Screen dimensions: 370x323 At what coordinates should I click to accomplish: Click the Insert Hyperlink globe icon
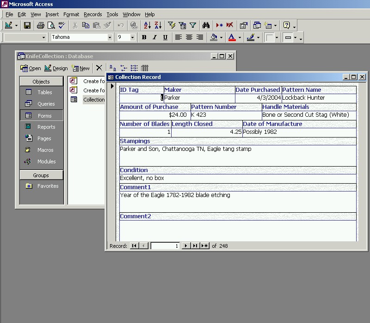[x=134, y=25]
